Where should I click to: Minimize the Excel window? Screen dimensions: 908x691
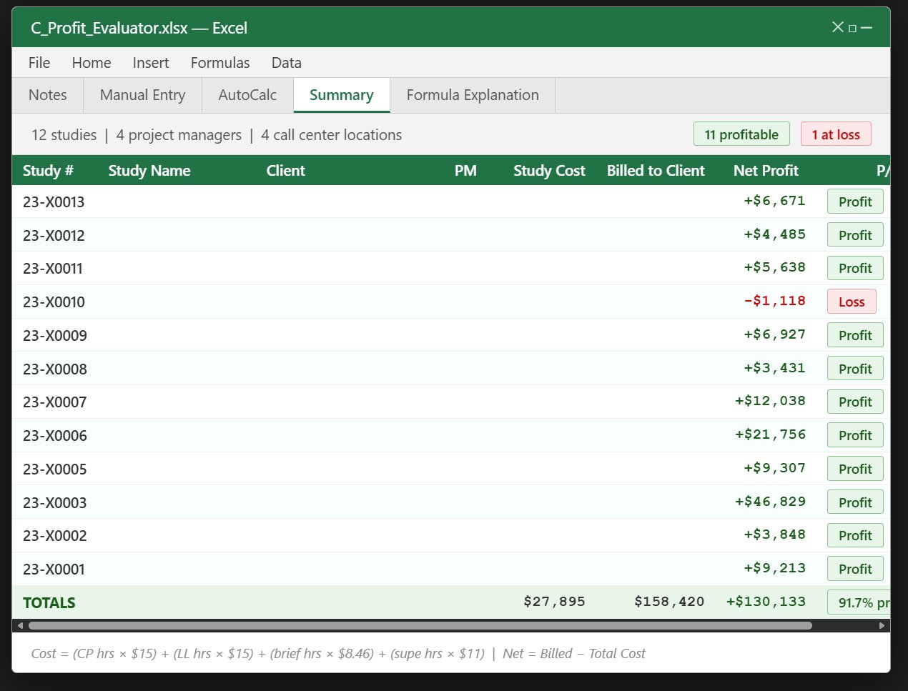867,28
